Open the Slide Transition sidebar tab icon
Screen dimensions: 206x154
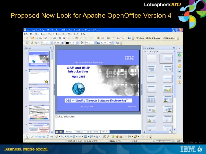pyautogui.click(x=179, y=71)
